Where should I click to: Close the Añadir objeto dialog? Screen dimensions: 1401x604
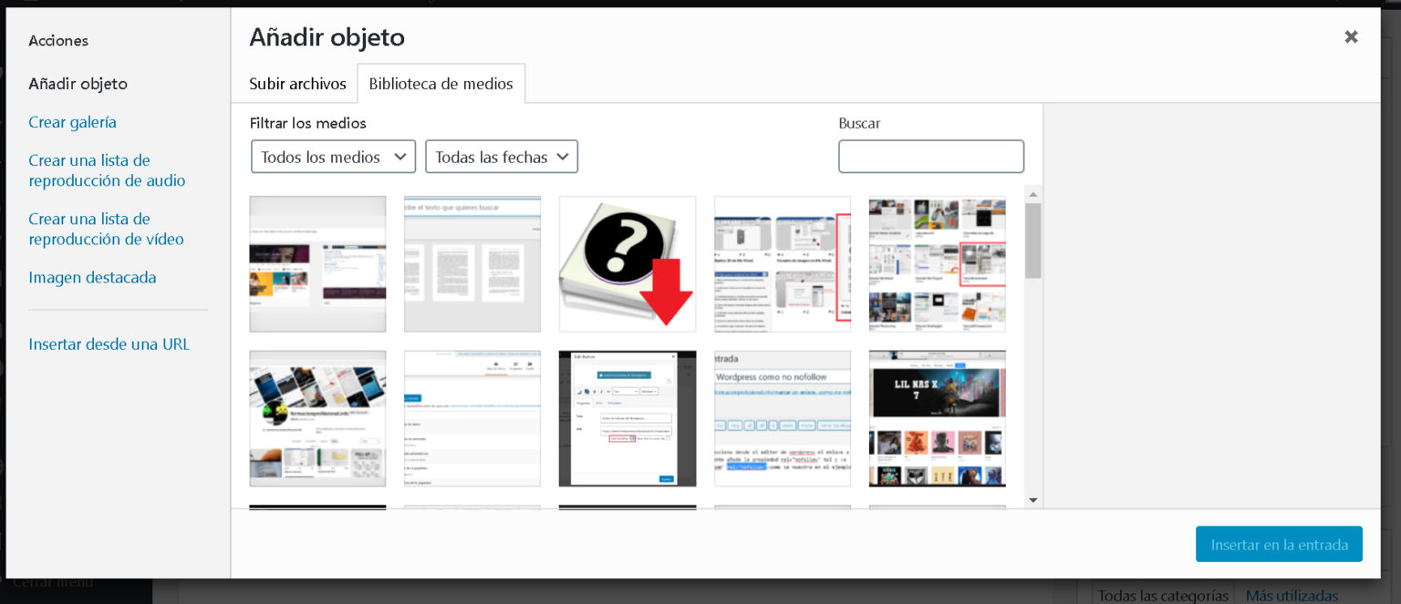pos(1351,36)
